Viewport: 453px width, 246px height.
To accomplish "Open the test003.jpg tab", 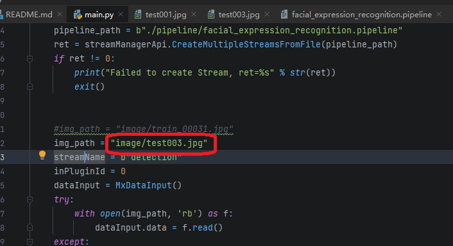I will pyautogui.click(x=239, y=15).
